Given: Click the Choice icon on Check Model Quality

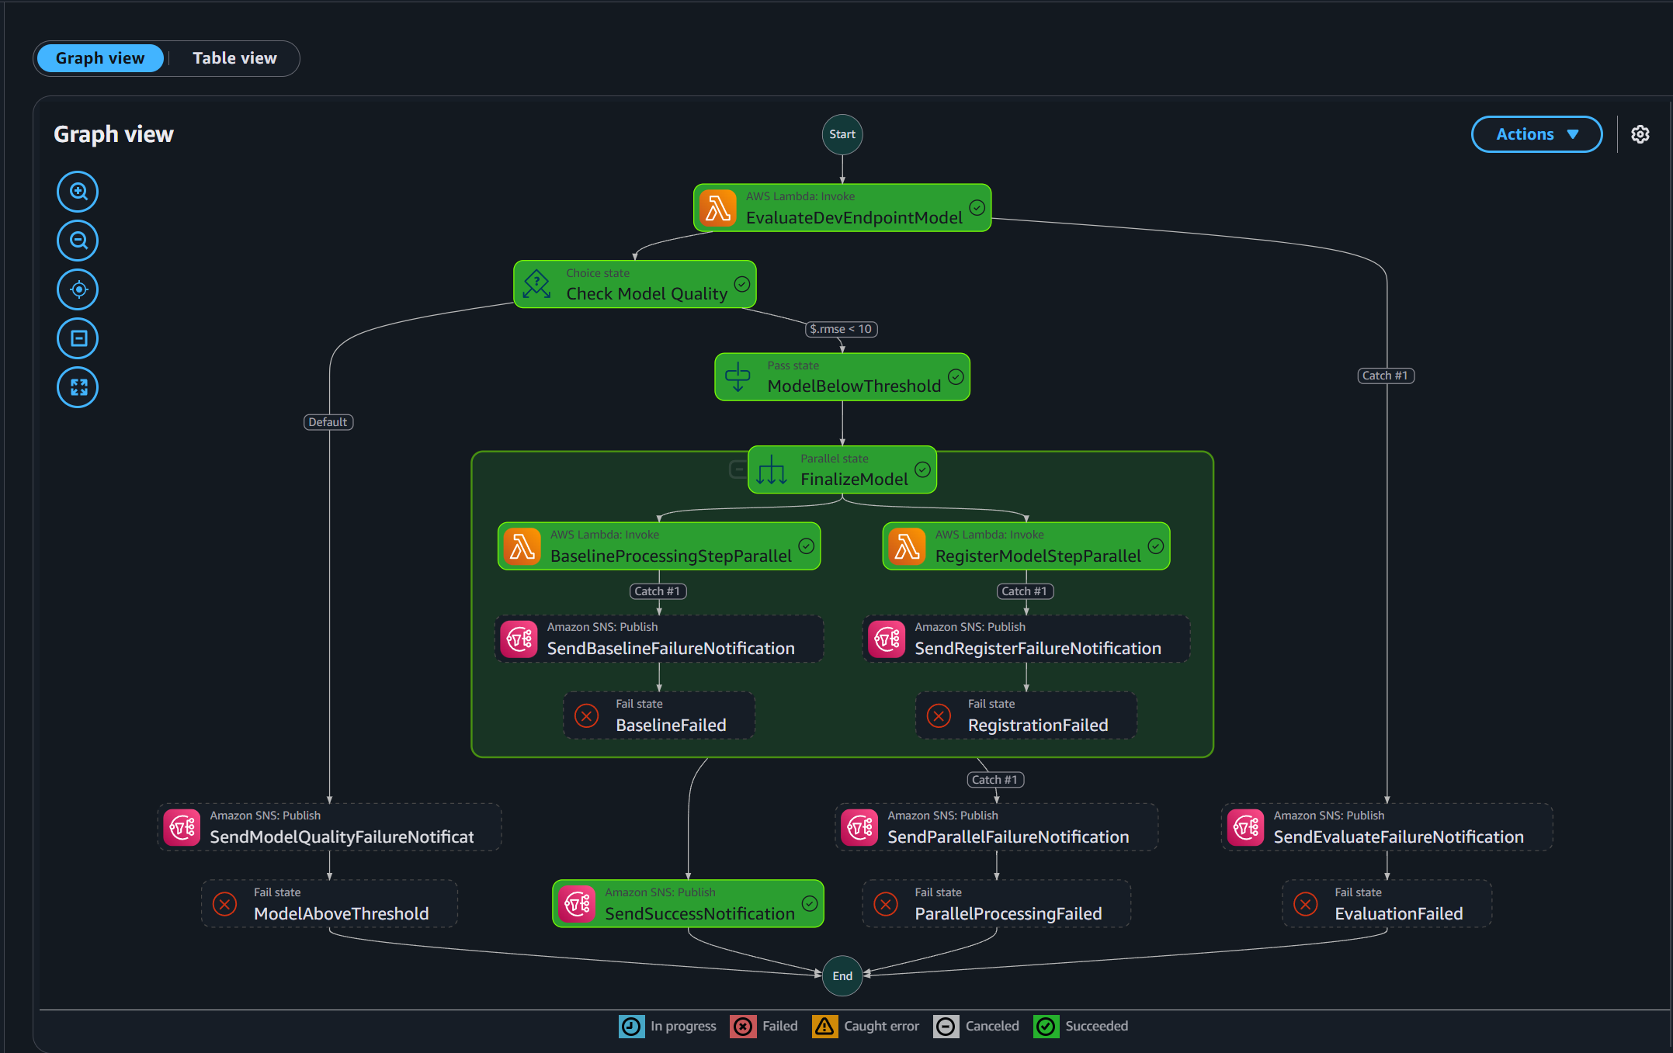Looking at the screenshot, I should click(537, 284).
